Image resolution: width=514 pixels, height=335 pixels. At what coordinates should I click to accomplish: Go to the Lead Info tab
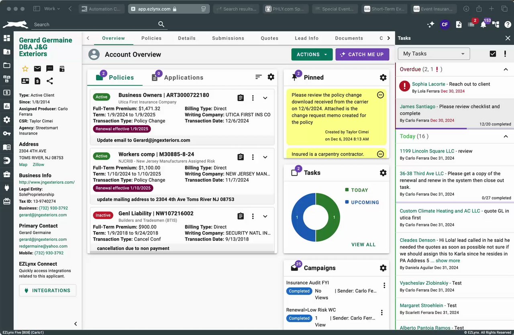306,38
